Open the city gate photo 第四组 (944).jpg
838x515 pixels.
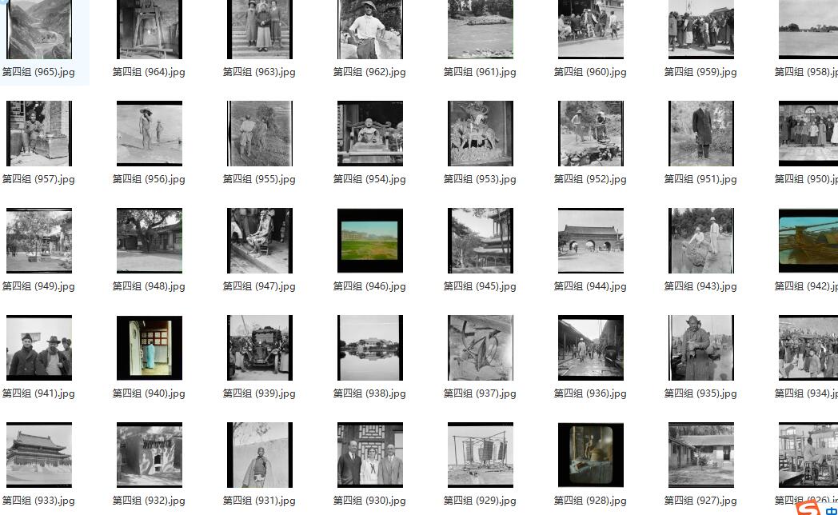click(x=591, y=241)
